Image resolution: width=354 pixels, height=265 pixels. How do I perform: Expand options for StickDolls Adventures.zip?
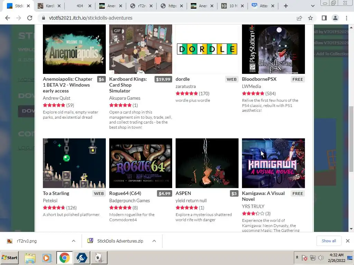pos(154,241)
